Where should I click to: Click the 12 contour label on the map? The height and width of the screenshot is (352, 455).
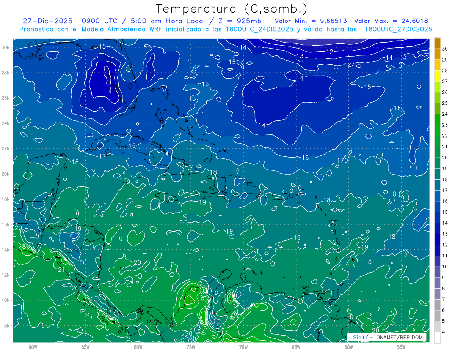(x=330, y=52)
